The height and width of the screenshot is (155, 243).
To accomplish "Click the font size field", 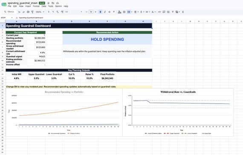I will 91,12.
